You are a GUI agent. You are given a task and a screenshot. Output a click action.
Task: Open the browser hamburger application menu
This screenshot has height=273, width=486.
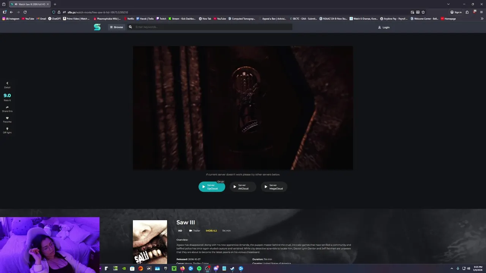click(x=481, y=12)
